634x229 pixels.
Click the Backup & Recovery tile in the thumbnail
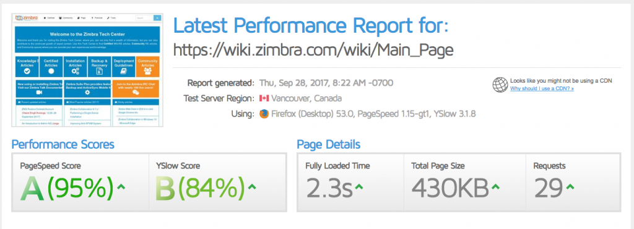(x=99, y=67)
